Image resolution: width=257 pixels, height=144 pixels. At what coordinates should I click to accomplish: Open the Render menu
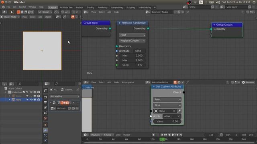22,7
